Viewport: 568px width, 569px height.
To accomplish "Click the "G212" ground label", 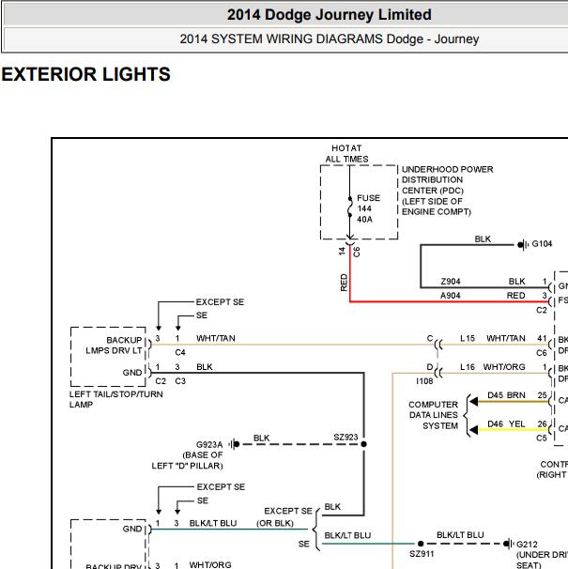I will coord(527,545).
